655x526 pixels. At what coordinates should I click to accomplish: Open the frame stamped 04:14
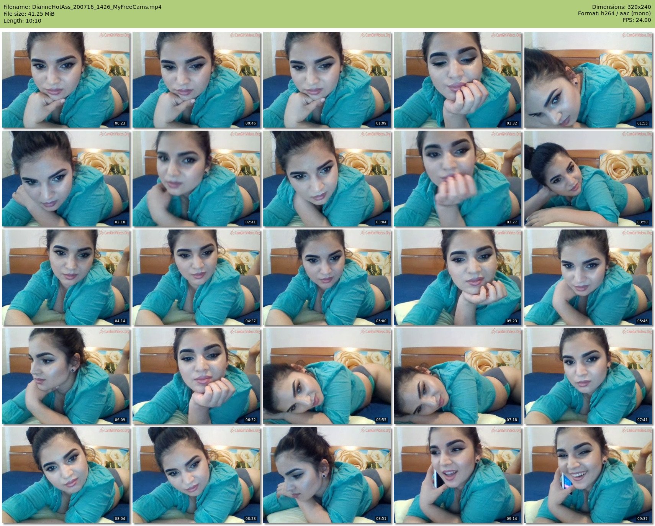coord(66,277)
